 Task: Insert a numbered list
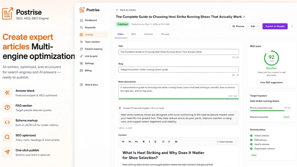tap(169, 142)
